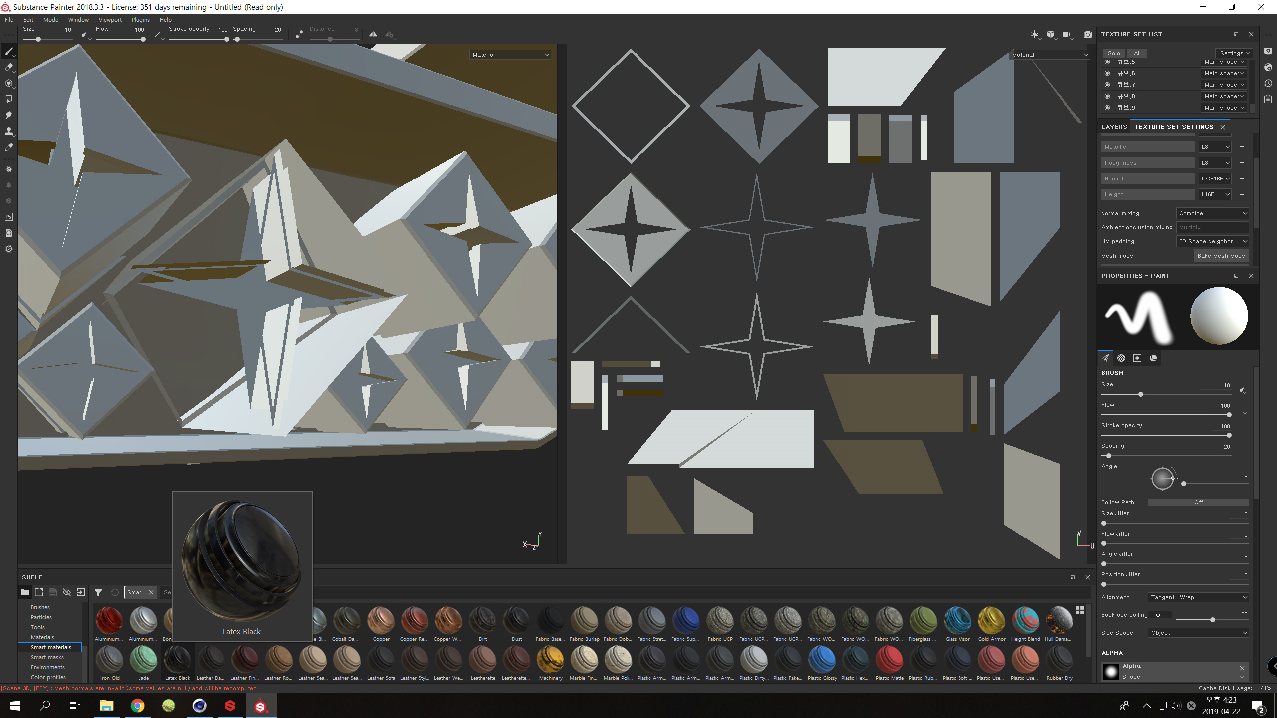Image resolution: width=1277 pixels, height=718 pixels.
Task: Toggle the symmetry icon in toolbar
Action: coord(373,34)
